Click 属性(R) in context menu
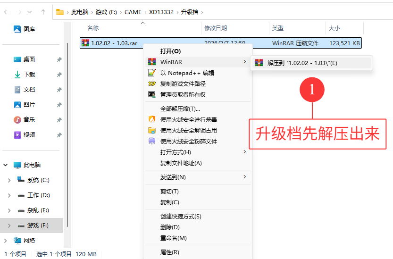 [x=169, y=252]
